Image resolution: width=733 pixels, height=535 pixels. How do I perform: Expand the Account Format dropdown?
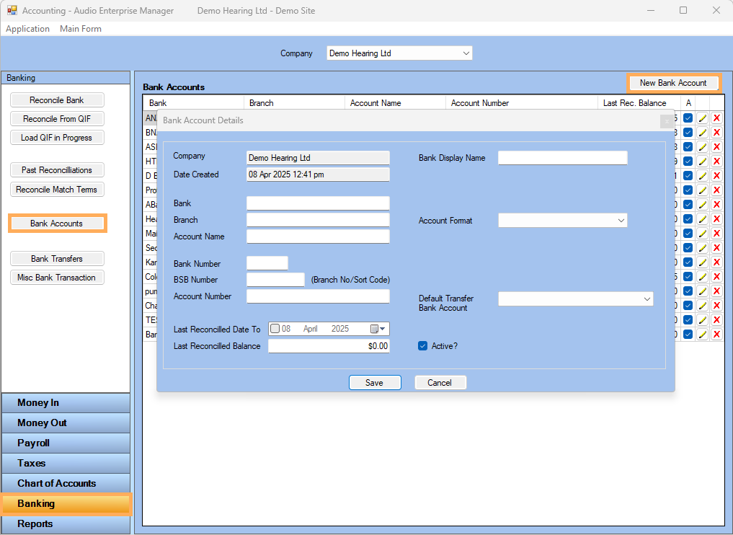pos(621,221)
